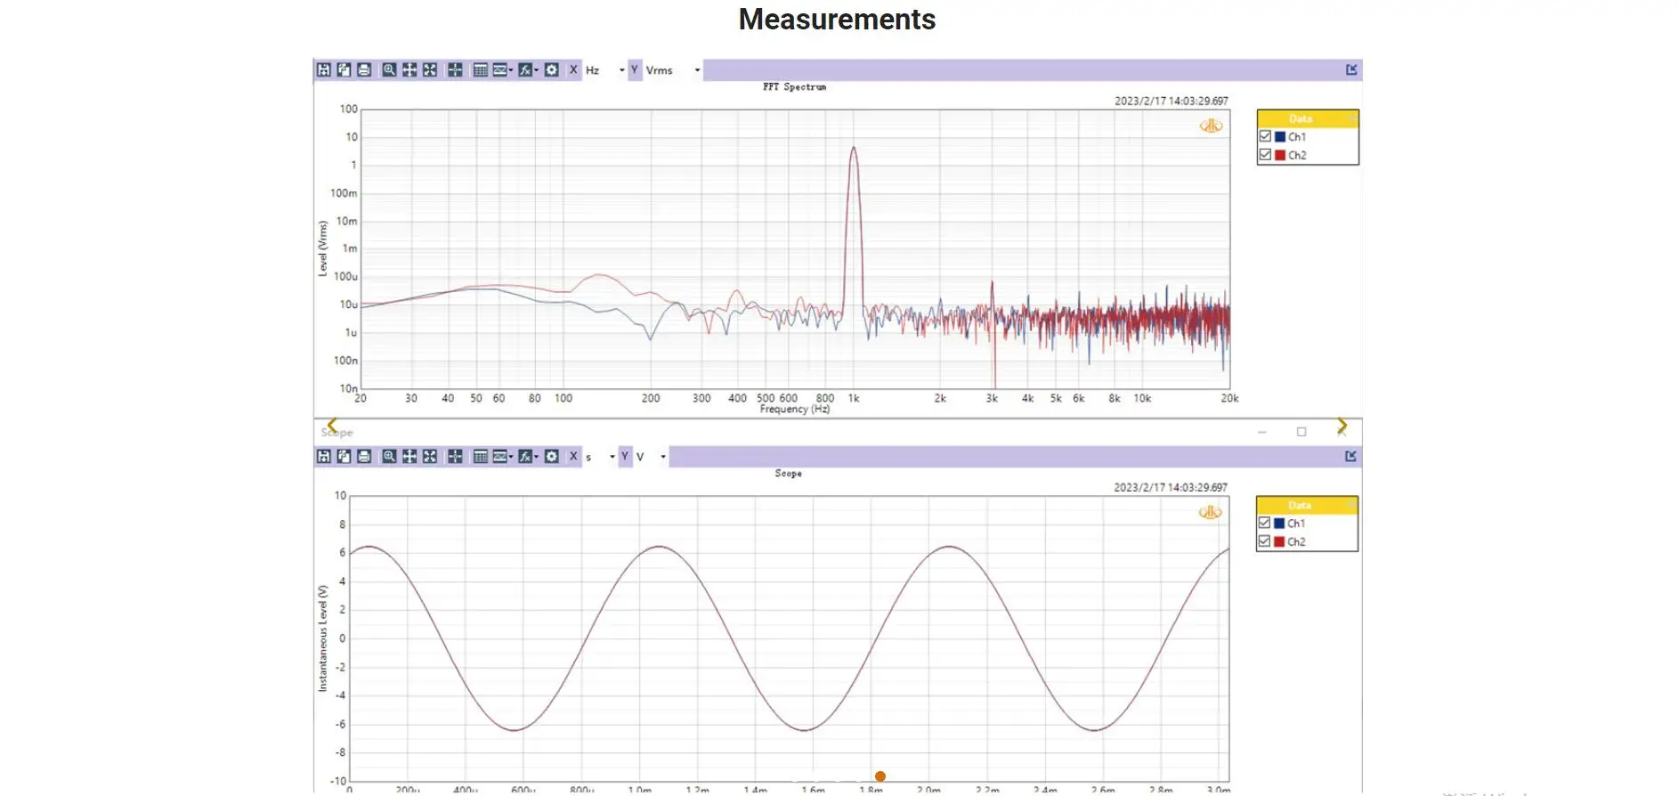
Task: Click the X axis button in FFT toolbar
Action: [573, 69]
